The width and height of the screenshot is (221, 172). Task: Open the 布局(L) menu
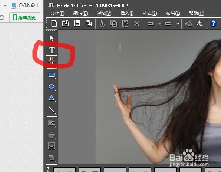173,13
